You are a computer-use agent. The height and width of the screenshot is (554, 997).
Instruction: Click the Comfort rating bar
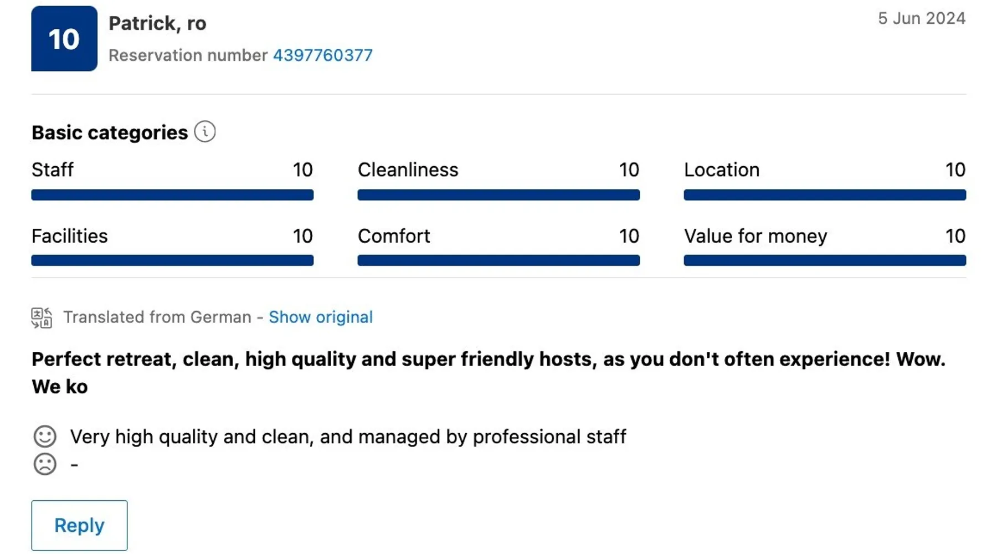click(498, 260)
